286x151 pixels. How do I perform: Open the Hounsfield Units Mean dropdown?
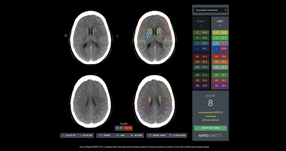(210, 10)
